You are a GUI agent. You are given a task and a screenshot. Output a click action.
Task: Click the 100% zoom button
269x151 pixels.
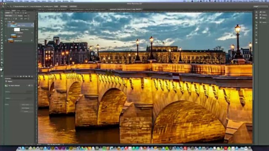tap(56, 6)
